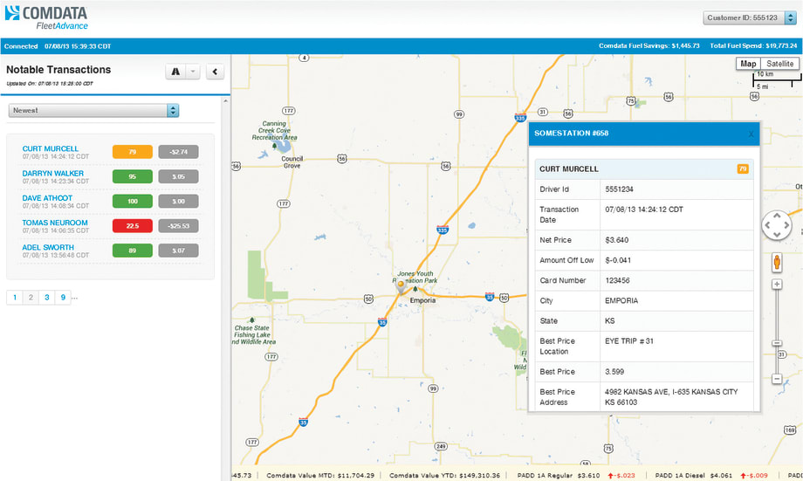This screenshot has width=803, height=481.
Task: Click the Emporia city label on the map
Action: tap(422, 300)
